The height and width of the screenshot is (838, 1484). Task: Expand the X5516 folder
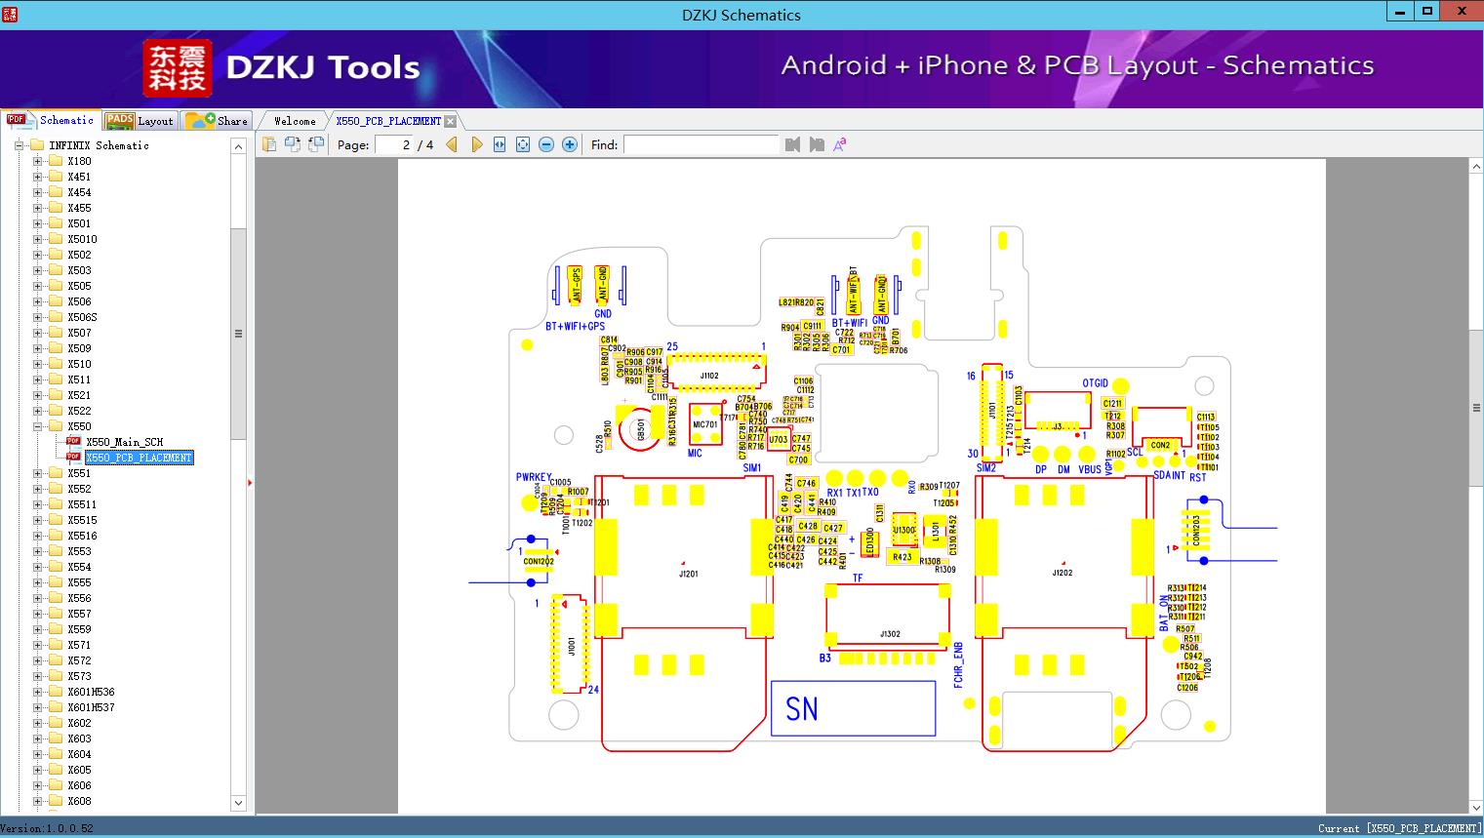38,536
